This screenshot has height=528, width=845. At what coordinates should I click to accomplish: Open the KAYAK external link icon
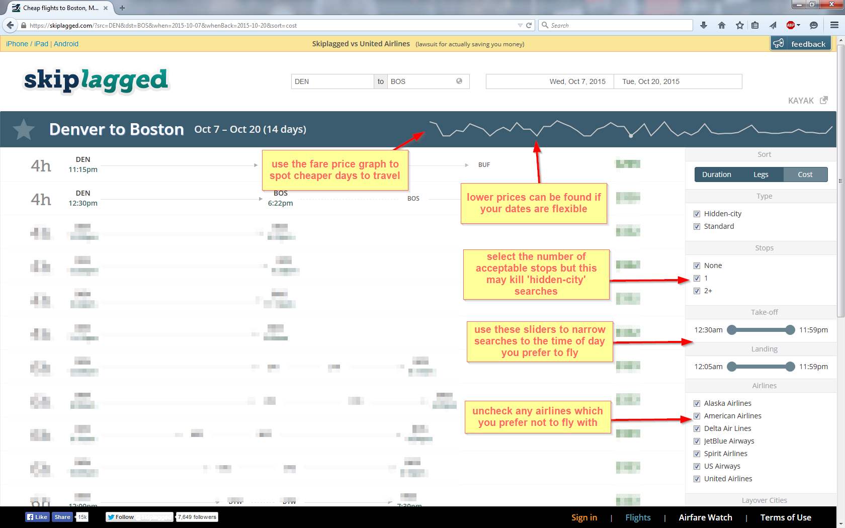click(823, 100)
